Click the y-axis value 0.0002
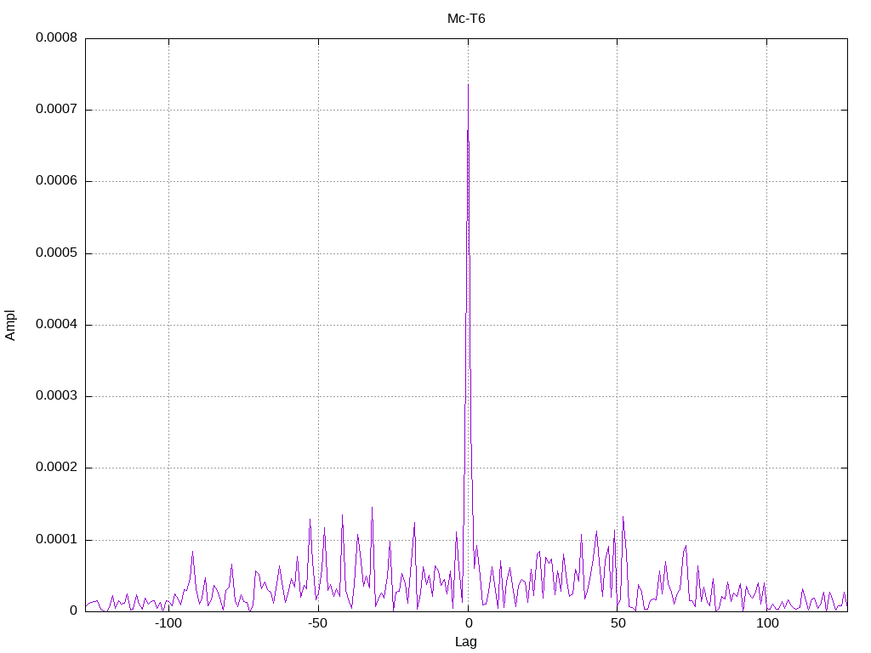 coord(57,468)
